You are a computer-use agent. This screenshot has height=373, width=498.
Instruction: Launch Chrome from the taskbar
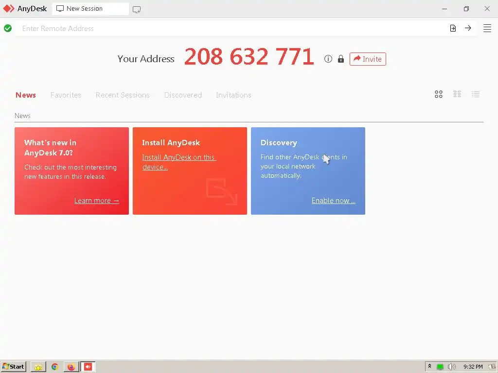pyautogui.click(x=54, y=367)
